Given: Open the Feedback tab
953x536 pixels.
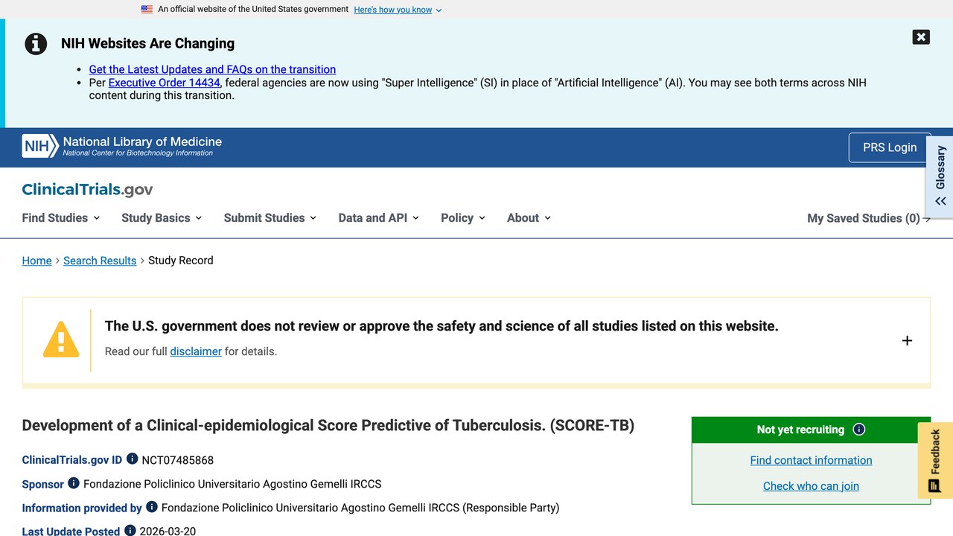Looking at the screenshot, I should 935,460.
